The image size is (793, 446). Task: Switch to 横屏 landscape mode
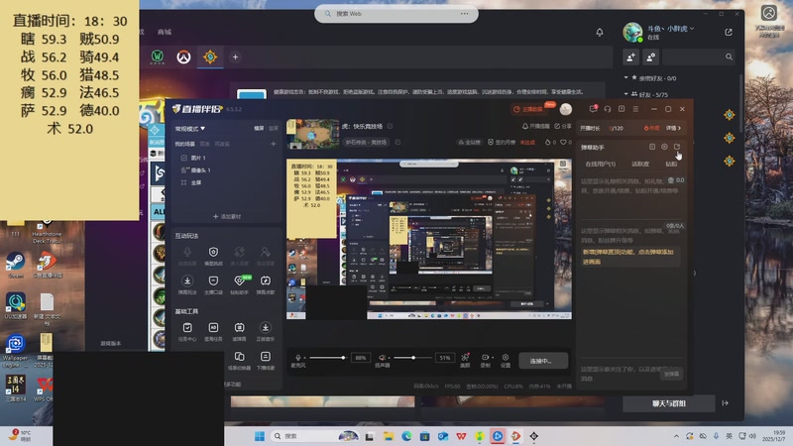click(x=259, y=129)
